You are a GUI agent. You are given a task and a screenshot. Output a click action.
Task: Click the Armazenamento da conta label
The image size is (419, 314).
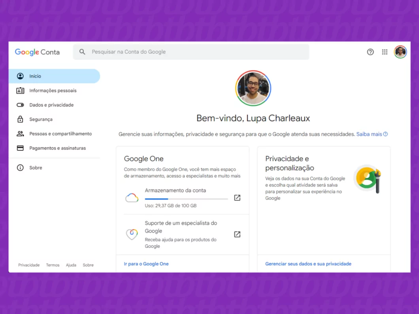175,190
